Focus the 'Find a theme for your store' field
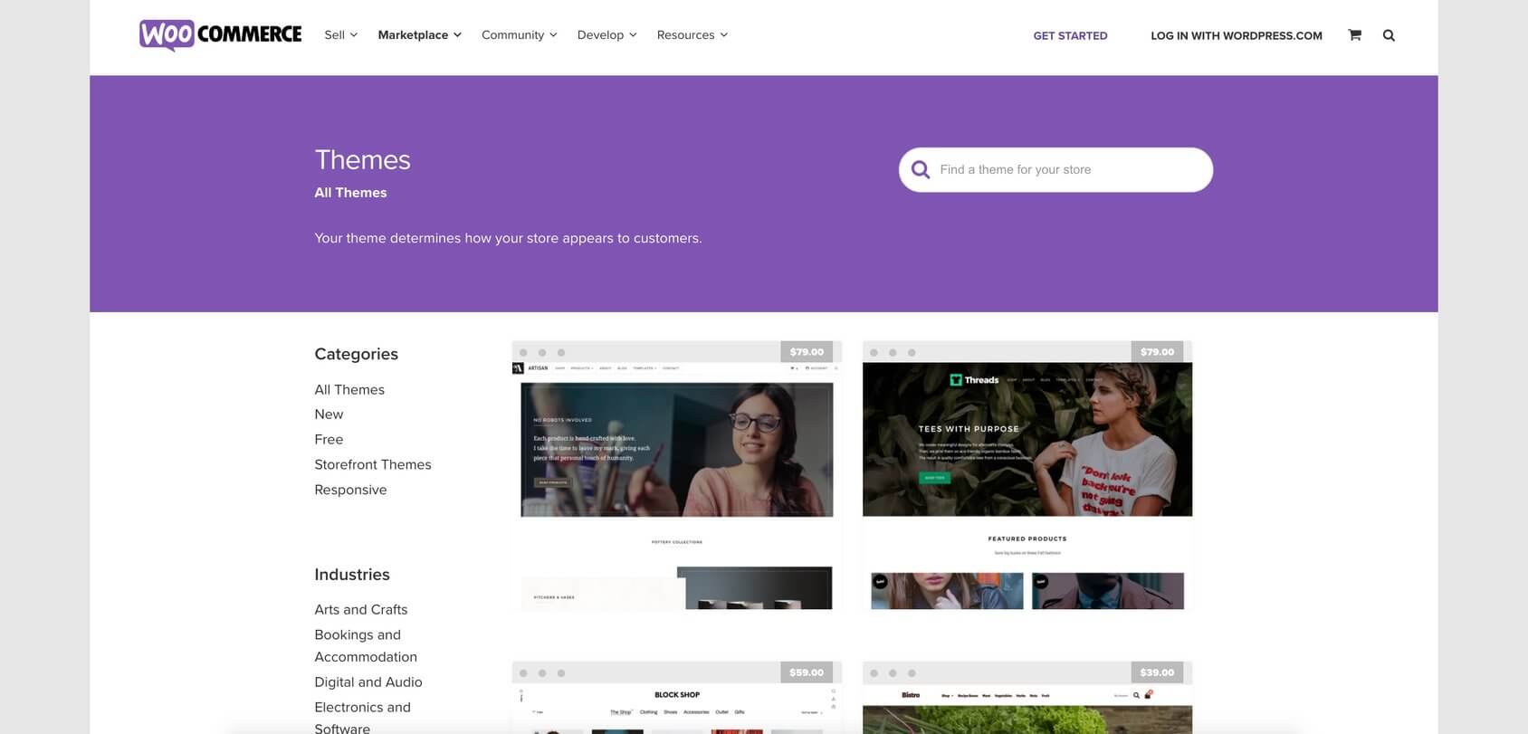 1055,169
